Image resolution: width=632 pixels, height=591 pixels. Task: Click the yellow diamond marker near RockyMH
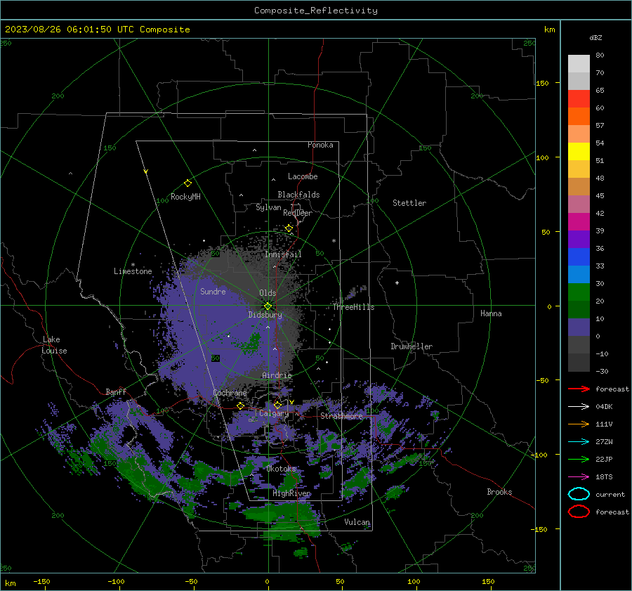click(187, 183)
